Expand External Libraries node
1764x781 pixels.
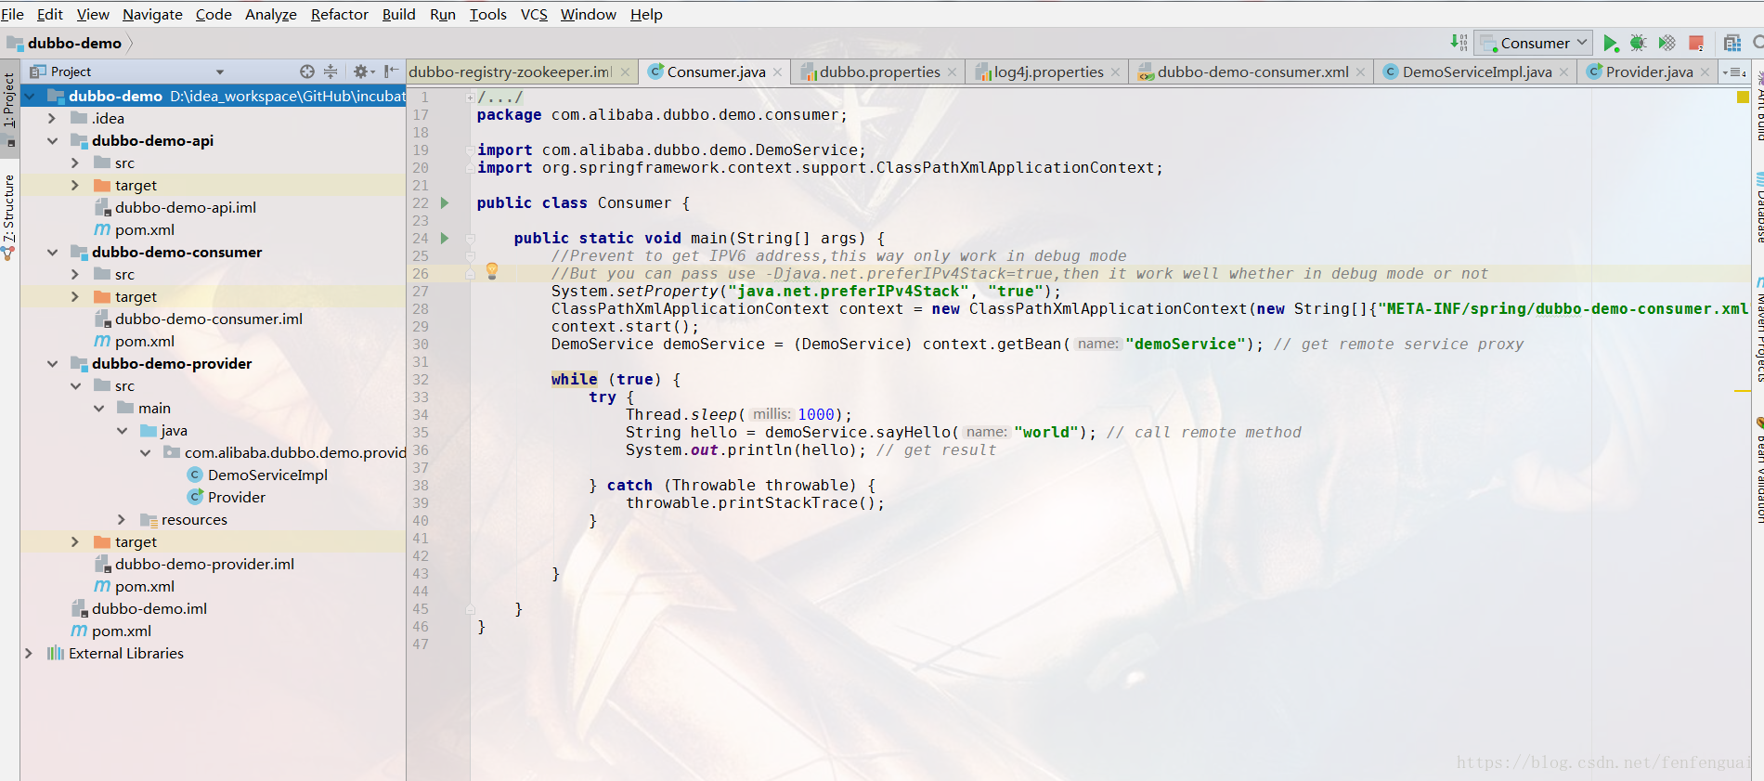[x=29, y=653]
